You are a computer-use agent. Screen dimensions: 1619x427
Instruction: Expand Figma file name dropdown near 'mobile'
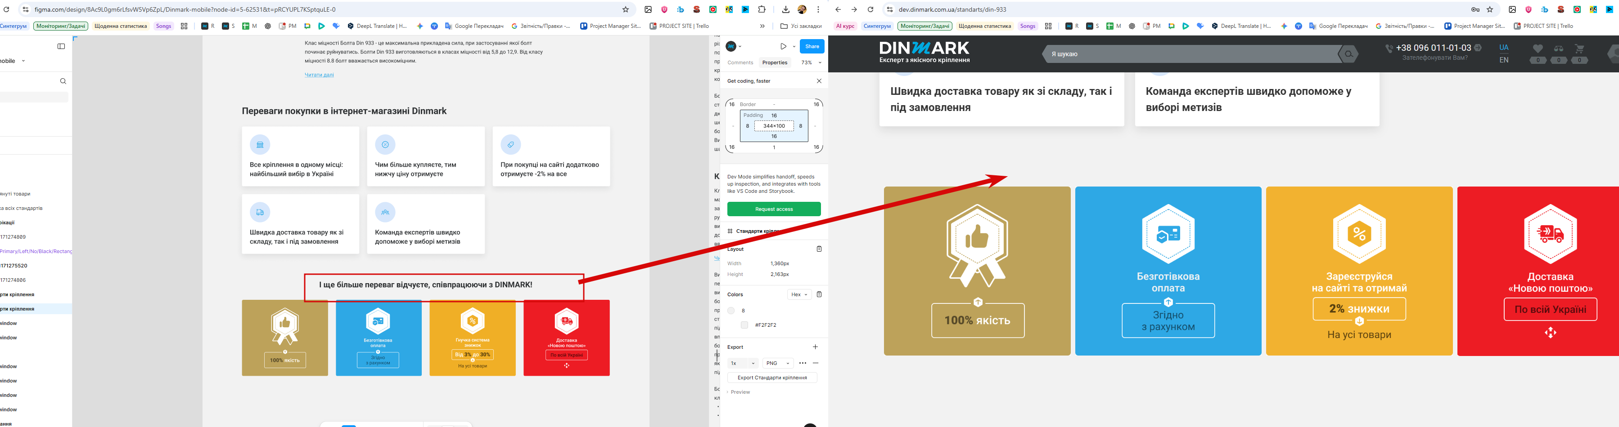pyautogui.click(x=23, y=61)
